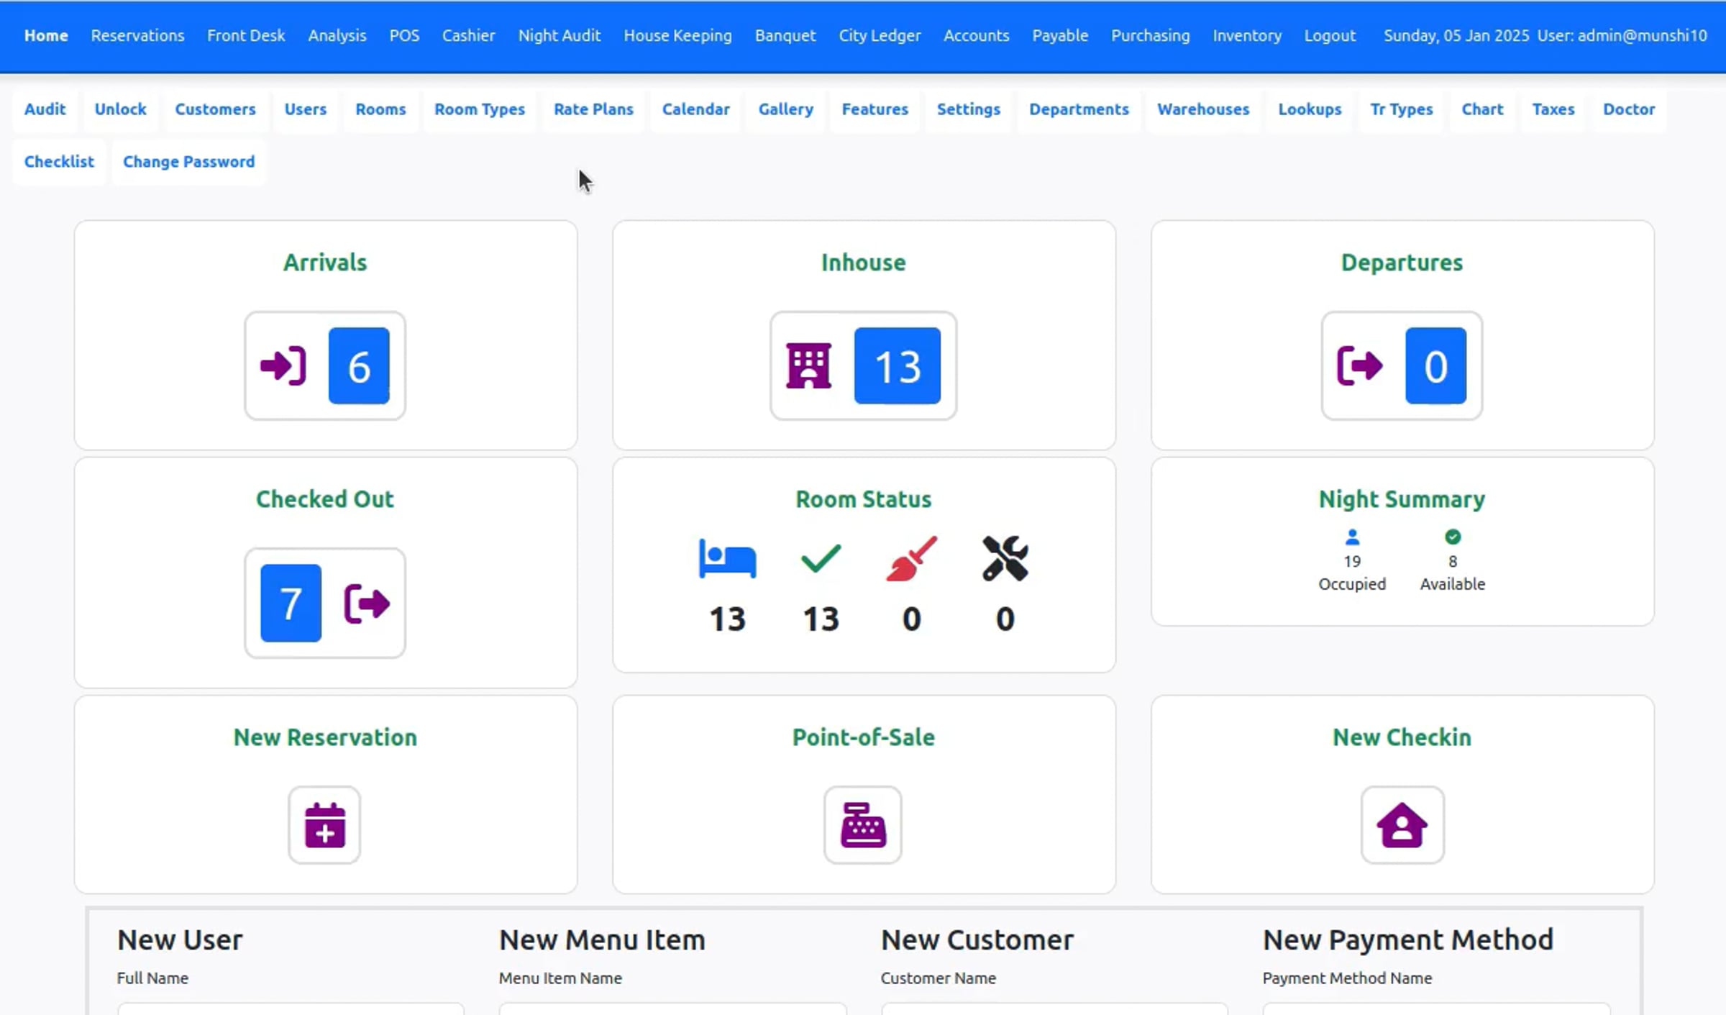
Task: Open the Checked Out count badge showing 7
Action: [291, 603]
